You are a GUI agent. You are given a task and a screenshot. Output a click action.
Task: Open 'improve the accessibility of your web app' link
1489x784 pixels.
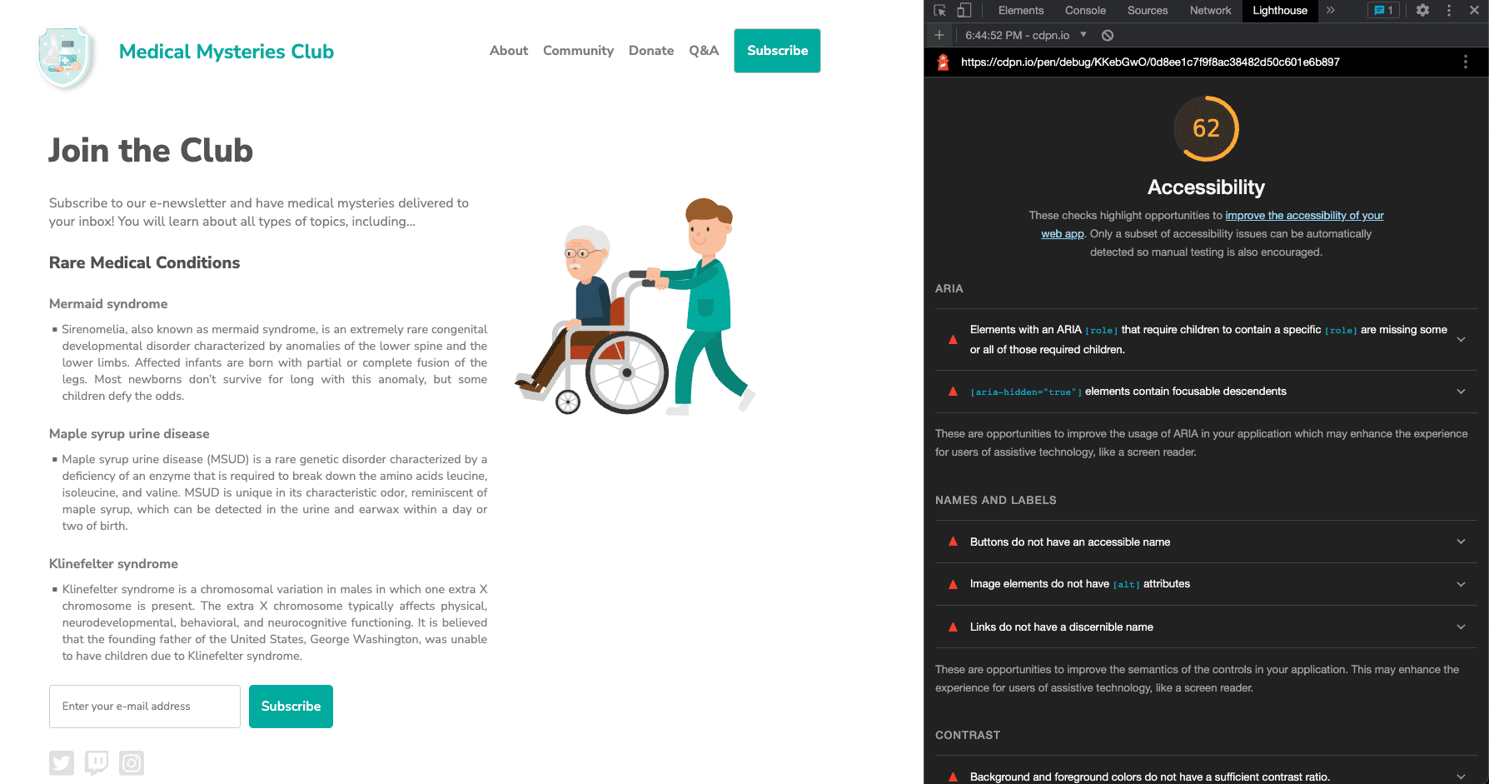click(1304, 216)
